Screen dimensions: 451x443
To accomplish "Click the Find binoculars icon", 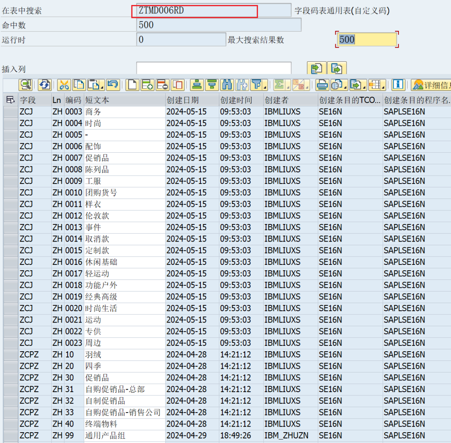I will point(227,85).
